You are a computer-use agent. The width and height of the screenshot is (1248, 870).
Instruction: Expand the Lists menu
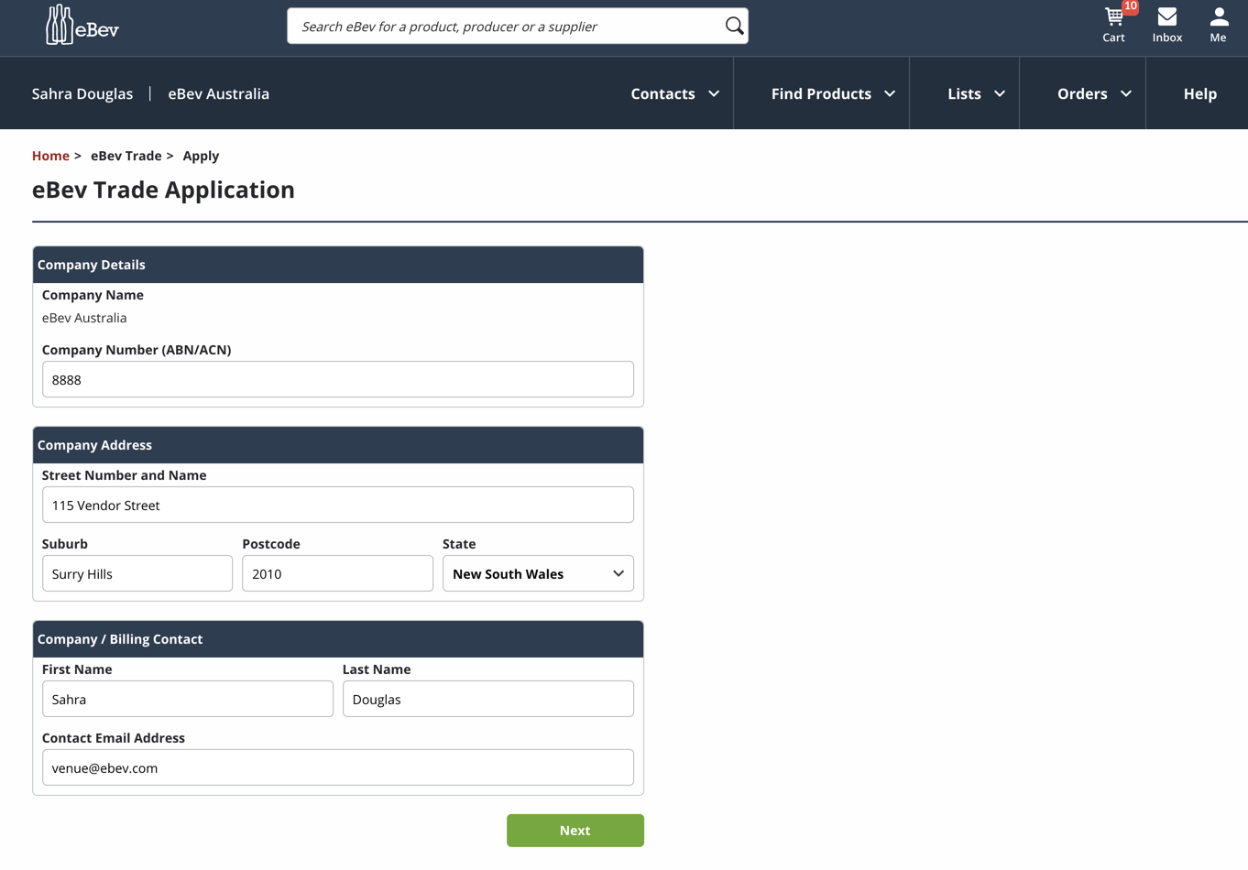(976, 93)
